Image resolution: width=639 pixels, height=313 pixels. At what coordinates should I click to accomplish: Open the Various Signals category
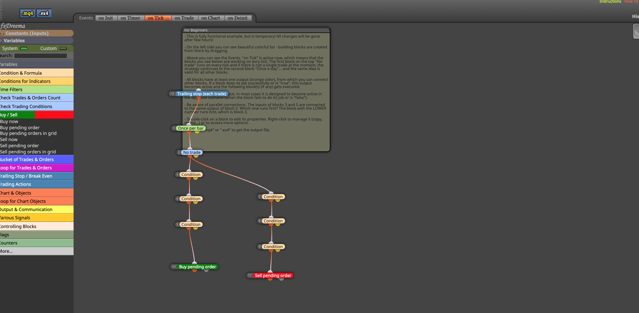(37, 218)
